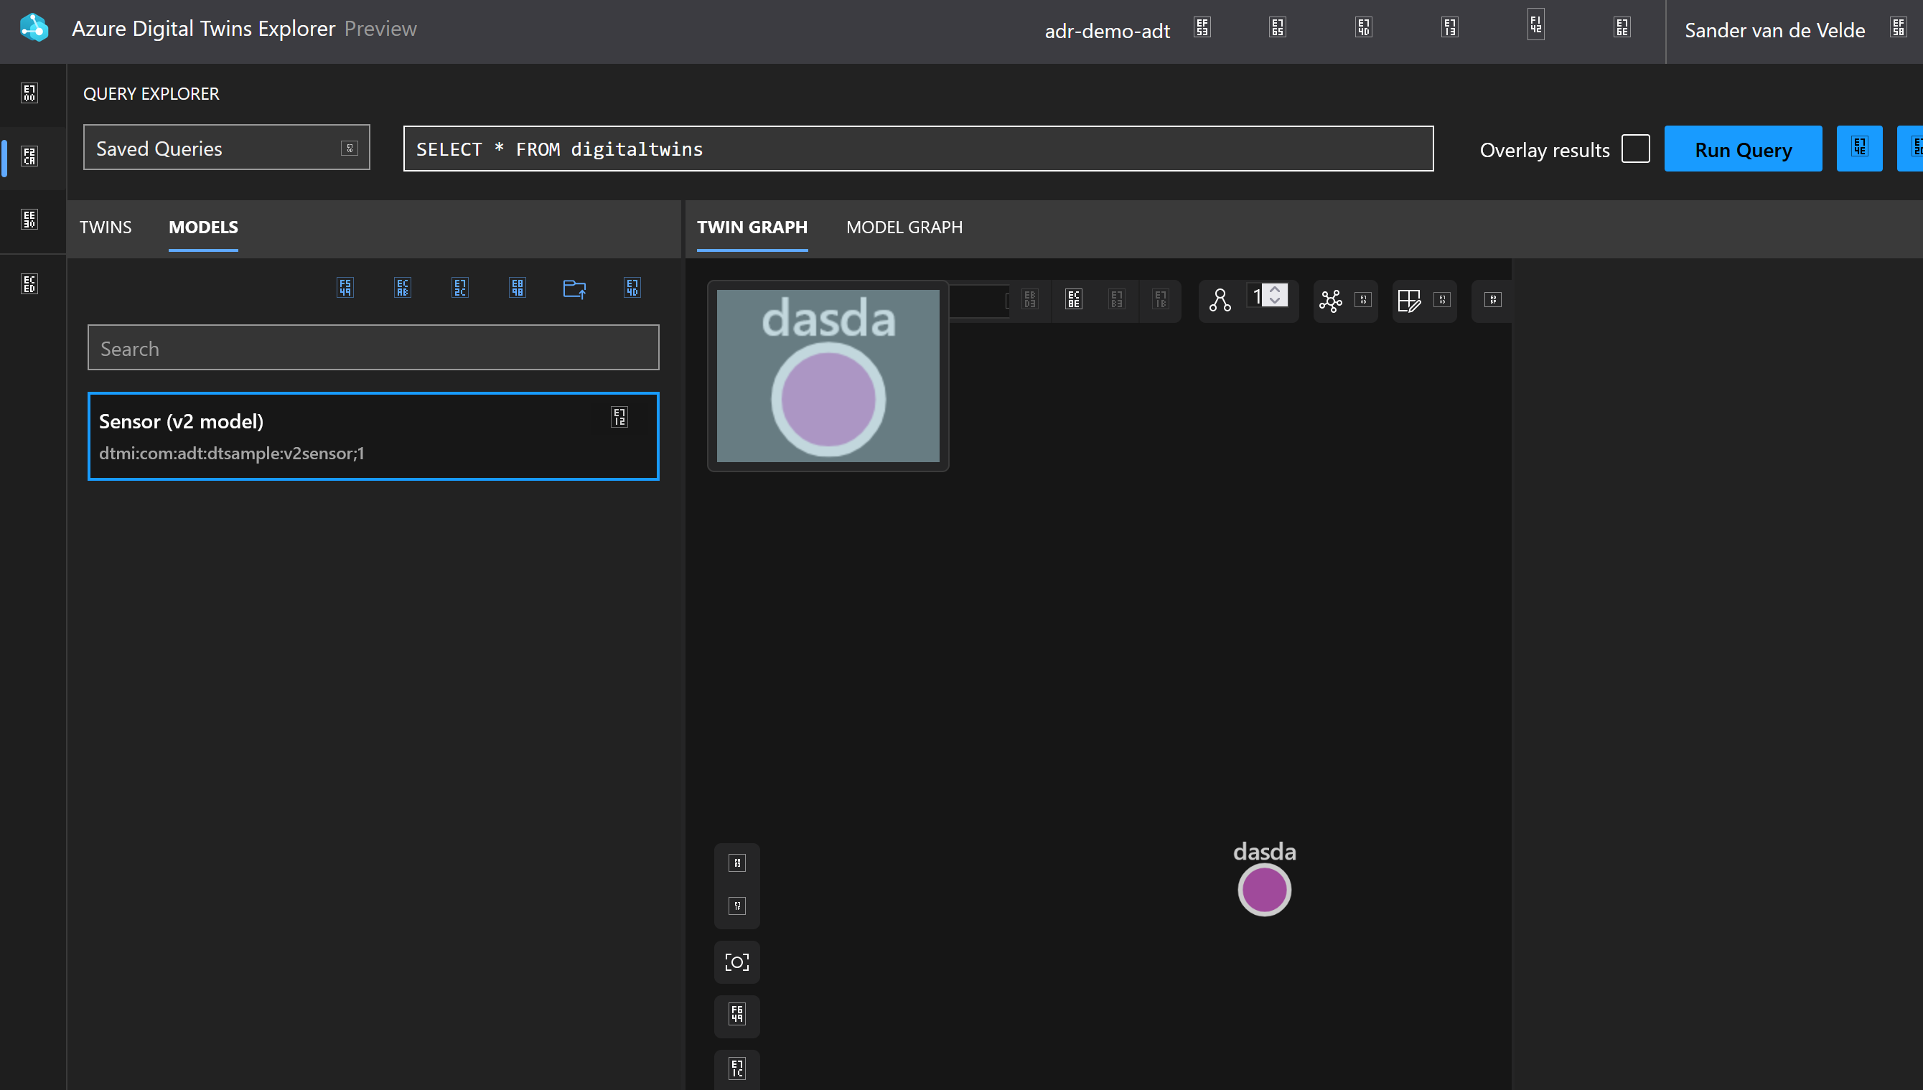The image size is (1923, 1090).
Task: Select the MODELS tab
Action: (204, 227)
